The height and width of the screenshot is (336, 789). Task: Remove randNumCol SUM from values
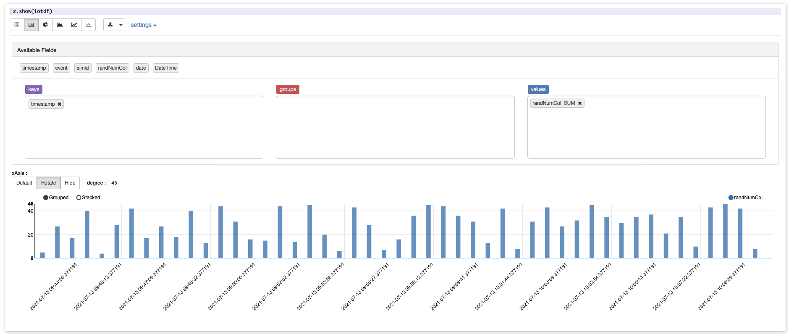coord(580,103)
